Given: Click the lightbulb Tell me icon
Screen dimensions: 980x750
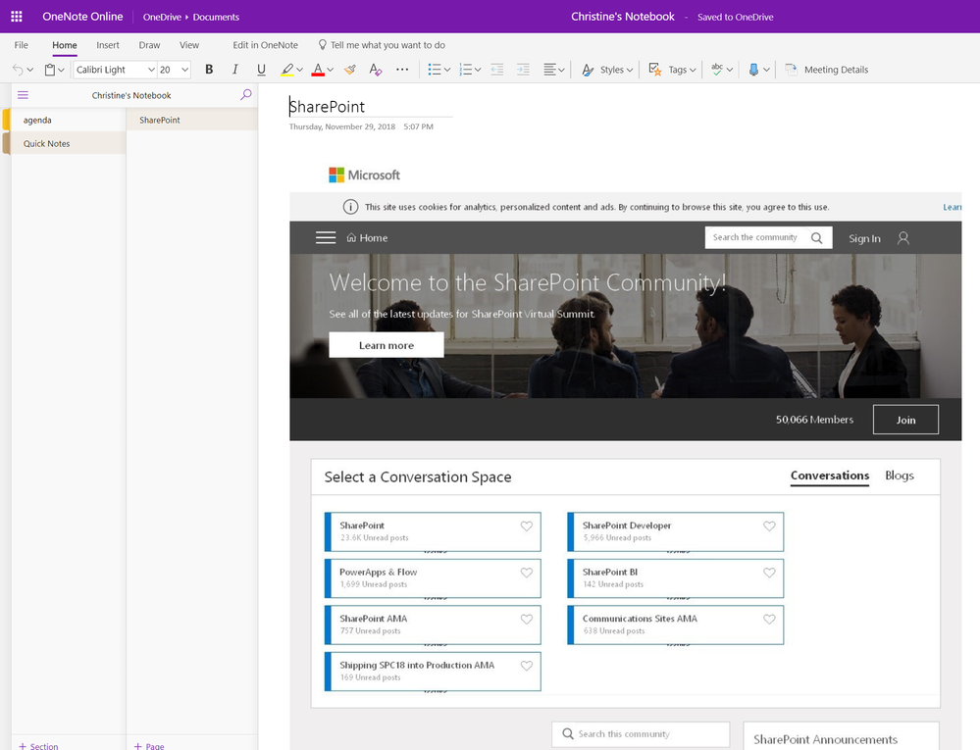Looking at the screenshot, I should pyautogui.click(x=323, y=45).
